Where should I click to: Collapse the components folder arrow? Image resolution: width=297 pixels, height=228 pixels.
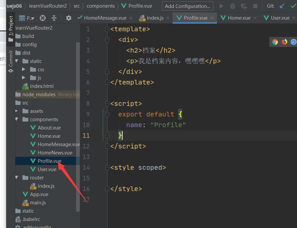(x=17, y=119)
